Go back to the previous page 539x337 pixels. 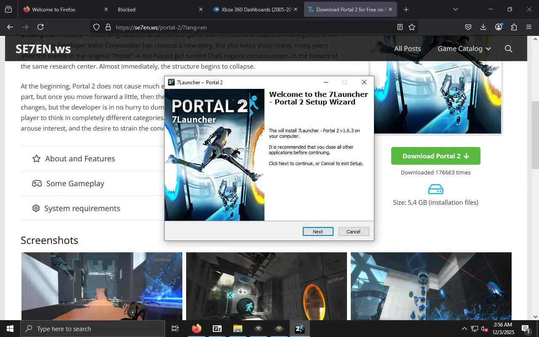tap(10, 27)
